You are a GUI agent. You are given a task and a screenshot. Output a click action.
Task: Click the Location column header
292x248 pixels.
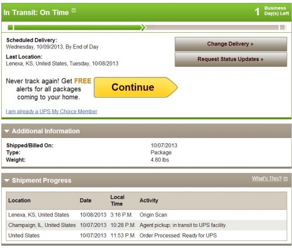19,201
